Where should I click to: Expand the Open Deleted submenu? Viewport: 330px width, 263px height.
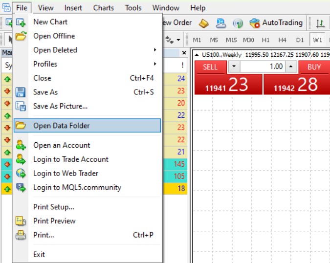tap(87, 50)
